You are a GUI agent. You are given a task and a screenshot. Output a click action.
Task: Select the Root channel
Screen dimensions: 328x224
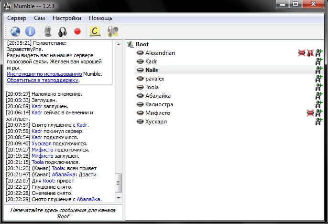tap(142, 44)
